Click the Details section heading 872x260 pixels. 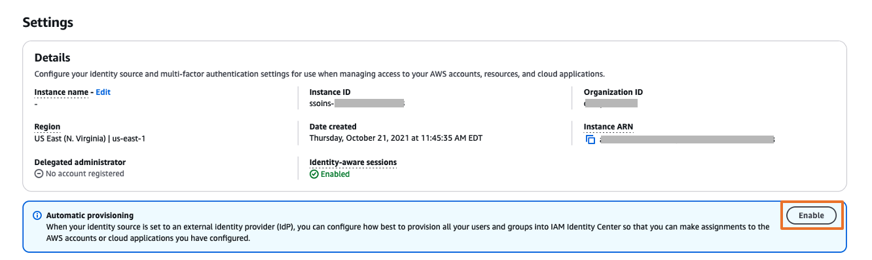52,58
